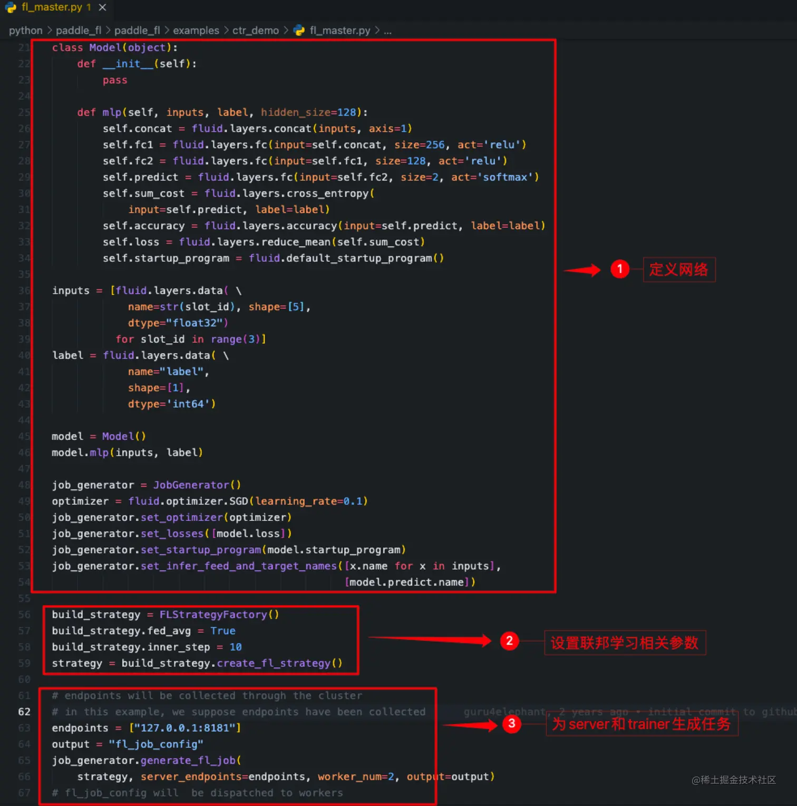Image resolution: width=797 pixels, height=806 pixels.
Task: Click line number 60 in the gutter
Action: [x=24, y=679]
